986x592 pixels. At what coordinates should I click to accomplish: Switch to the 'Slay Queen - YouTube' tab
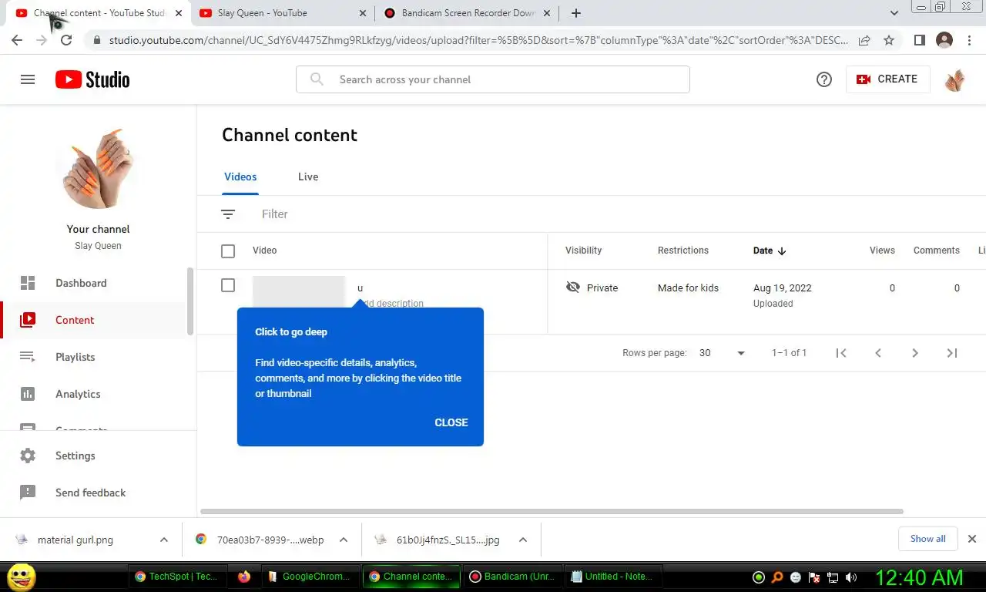point(282,13)
